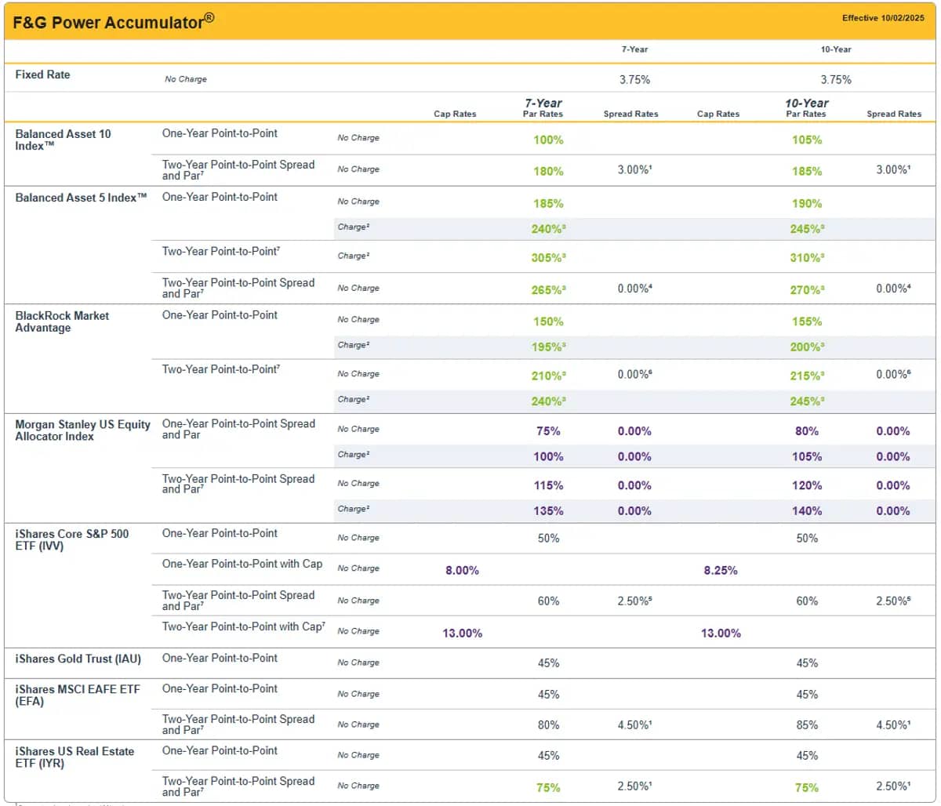Click Morgan Stanley No Charge 7-Year par rate 75%
Viewport: 941px width, 806px height.
click(x=548, y=431)
